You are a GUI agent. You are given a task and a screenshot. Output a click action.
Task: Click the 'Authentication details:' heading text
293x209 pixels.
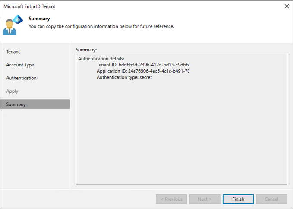coord(101,59)
